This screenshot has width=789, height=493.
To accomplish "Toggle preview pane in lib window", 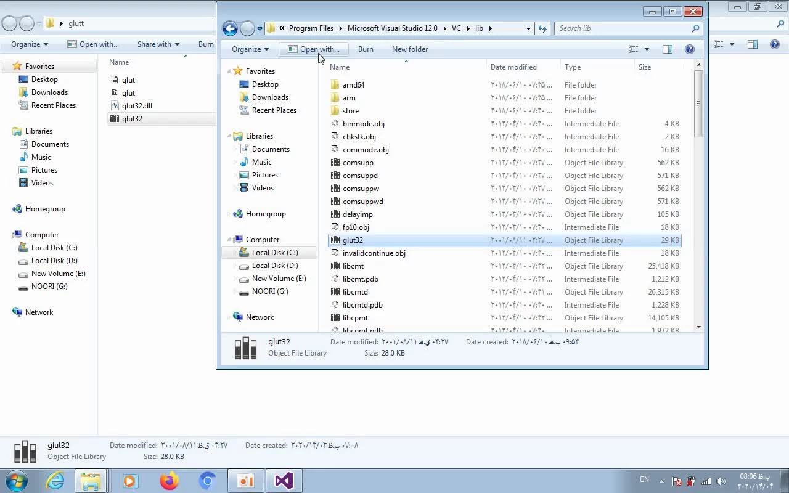I will (667, 49).
